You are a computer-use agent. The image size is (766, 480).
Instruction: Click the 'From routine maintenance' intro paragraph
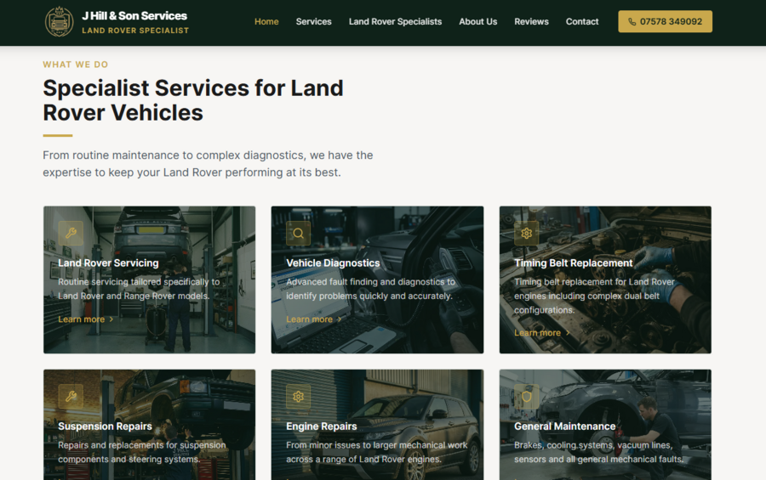208,164
